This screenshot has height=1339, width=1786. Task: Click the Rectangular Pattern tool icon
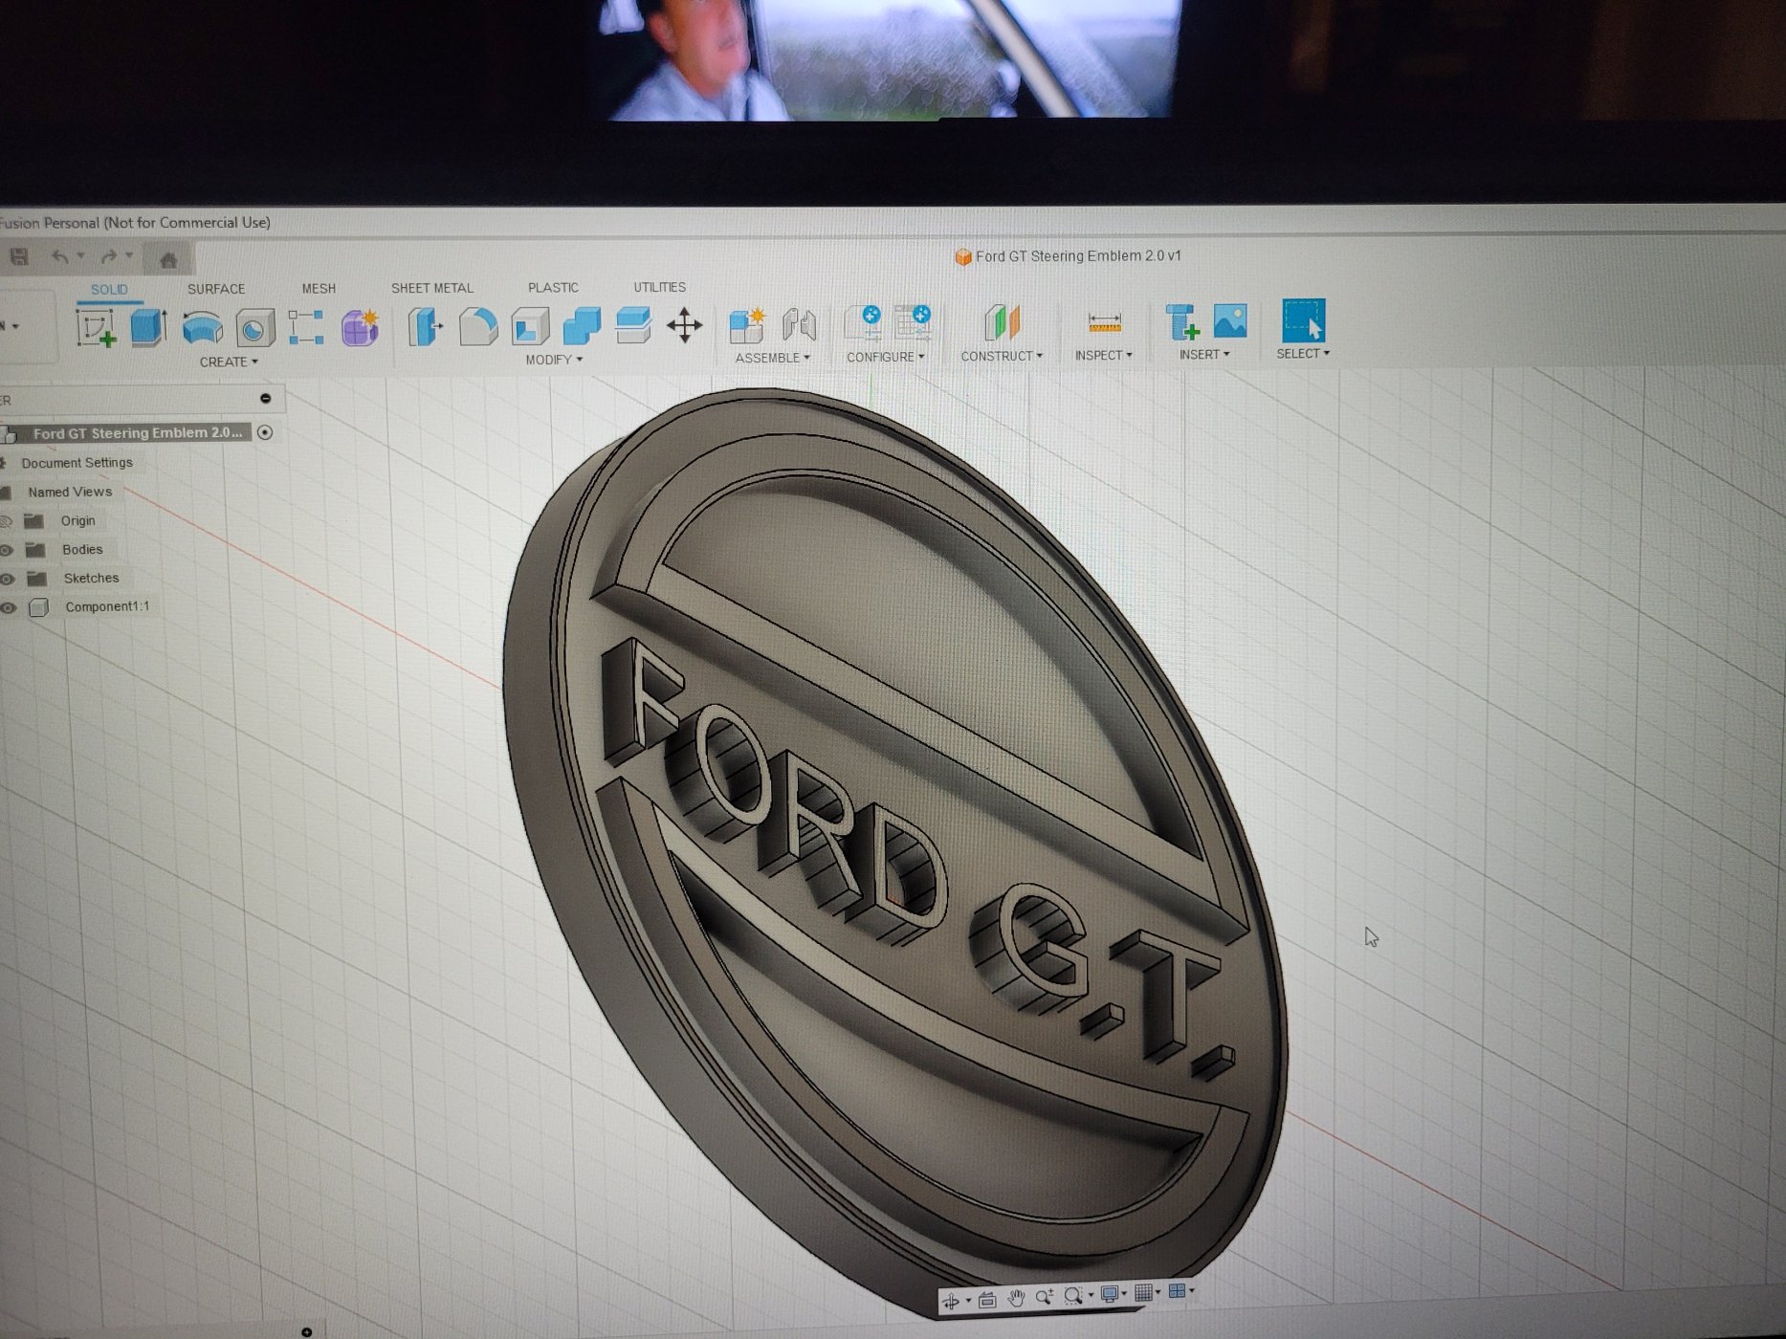tap(305, 327)
